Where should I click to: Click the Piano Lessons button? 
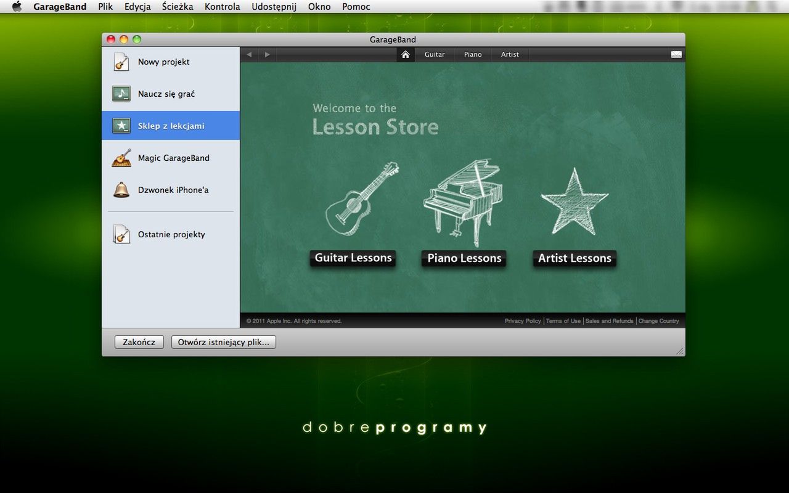[x=464, y=258]
